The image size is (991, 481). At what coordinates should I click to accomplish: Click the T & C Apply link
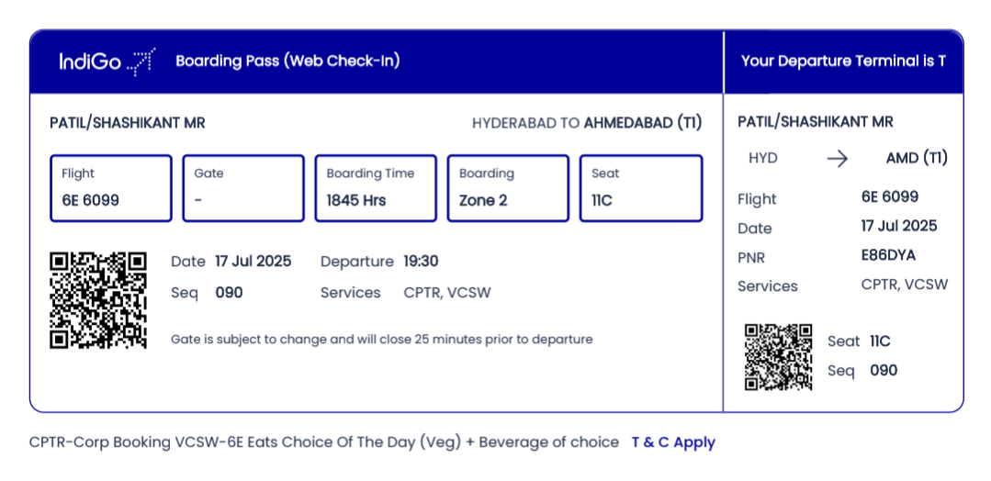click(x=673, y=442)
